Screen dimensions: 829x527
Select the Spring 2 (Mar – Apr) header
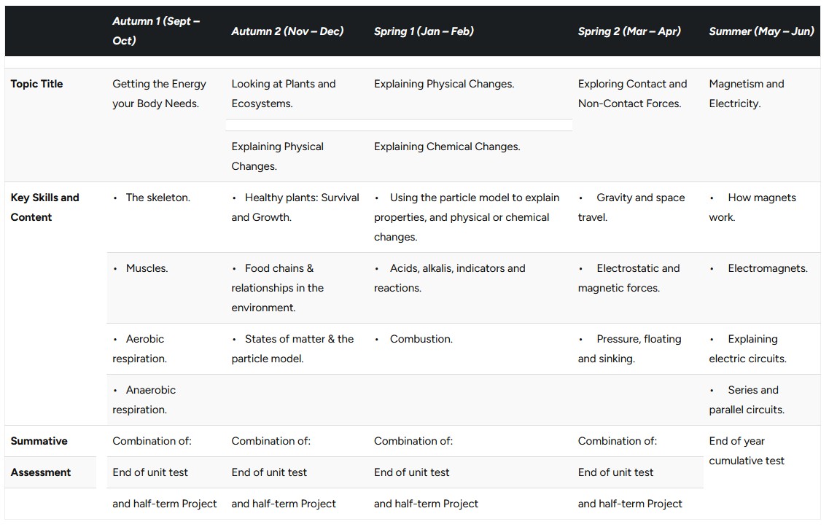point(629,31)
